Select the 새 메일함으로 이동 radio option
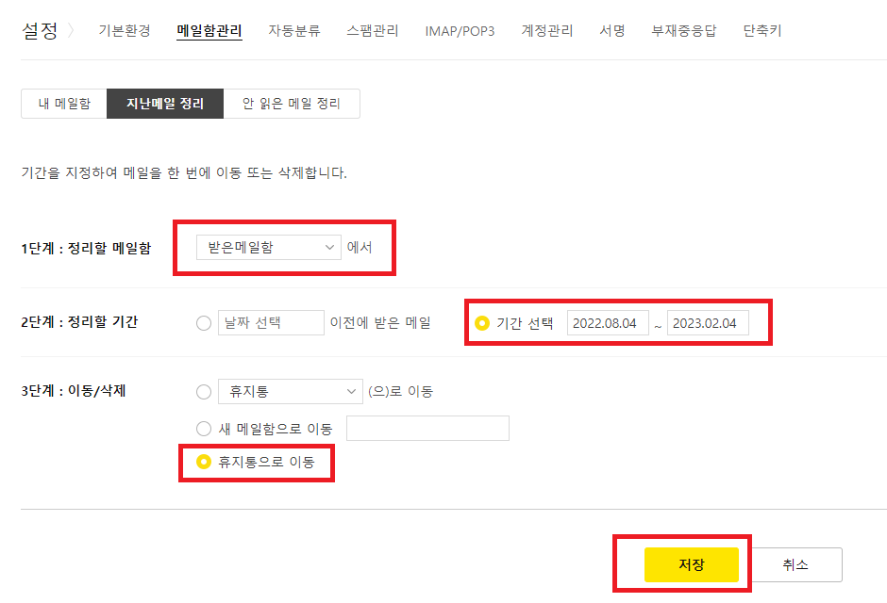Viewport: 887px width, 603px height. pyautogui.click(x=204, y=428)
